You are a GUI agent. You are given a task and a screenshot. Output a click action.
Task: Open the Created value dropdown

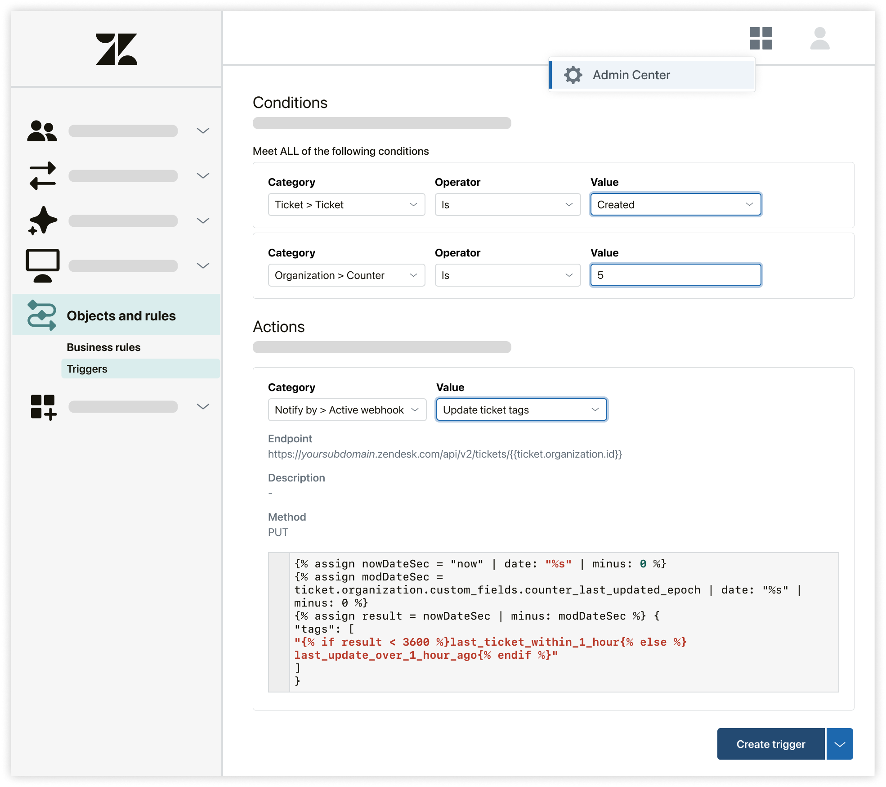[x=675, y=205]
